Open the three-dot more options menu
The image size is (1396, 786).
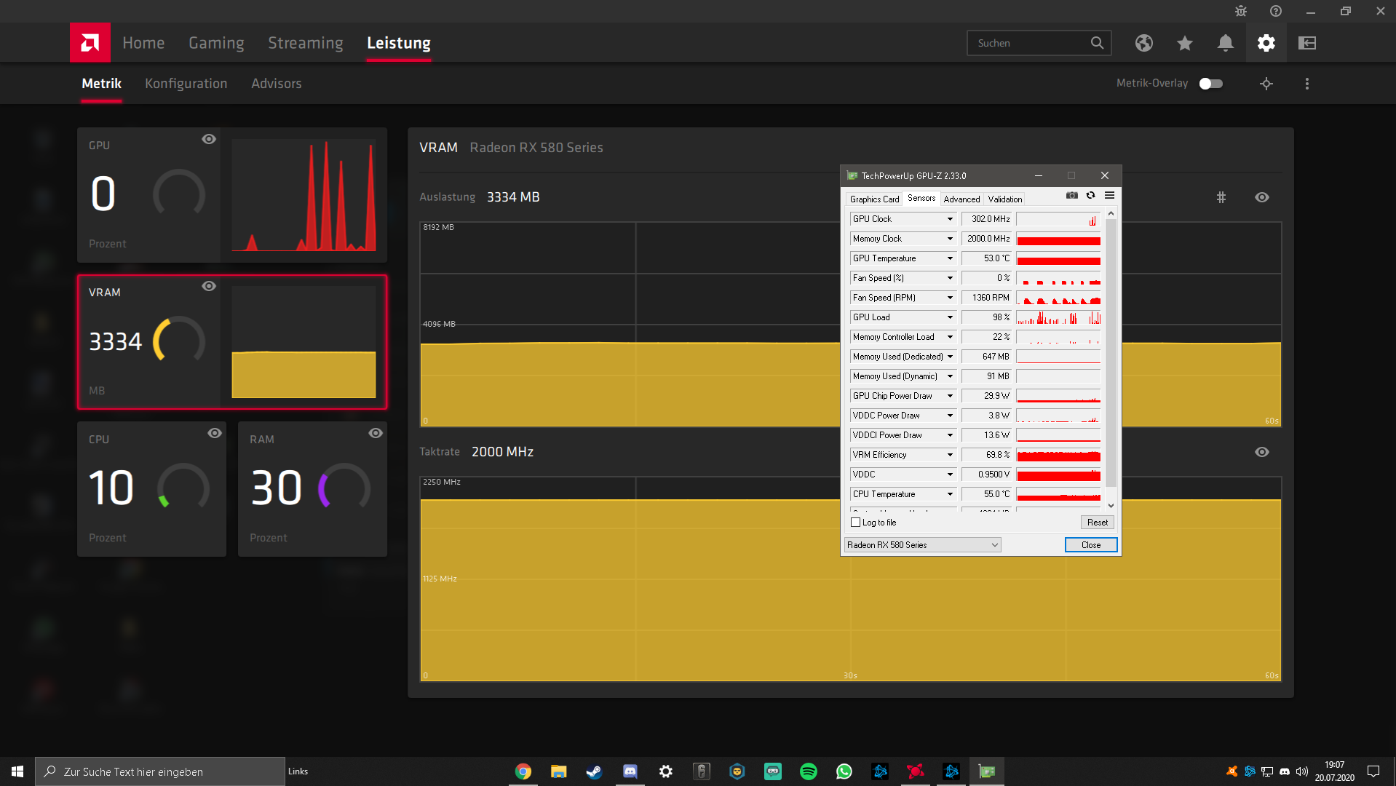pos(1307,84)
